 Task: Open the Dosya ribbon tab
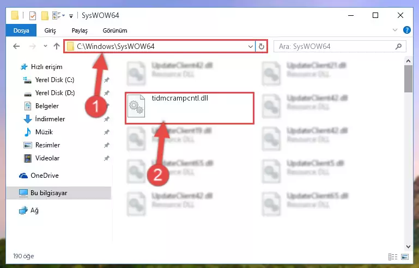coord(21,30)
